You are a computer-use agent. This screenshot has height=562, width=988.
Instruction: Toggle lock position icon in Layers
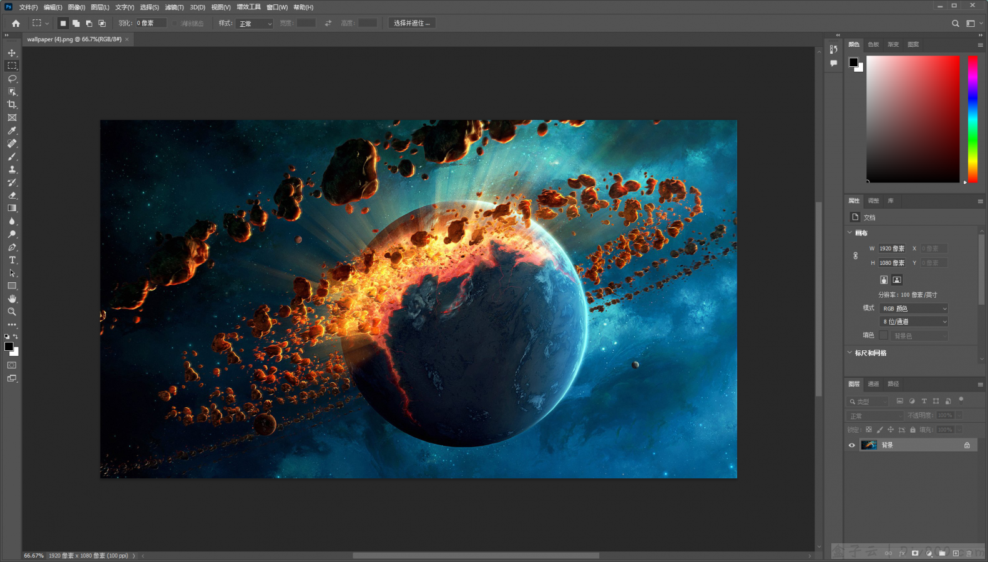pos(891,430)
